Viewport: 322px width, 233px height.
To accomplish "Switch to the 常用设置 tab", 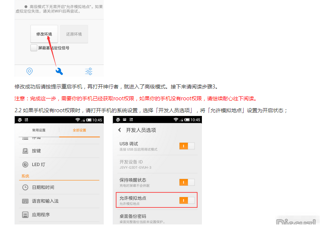I will point(39,130).
